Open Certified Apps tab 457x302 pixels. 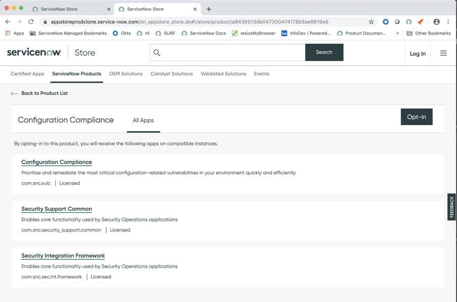pyautogui.click(x=27, y=74)
